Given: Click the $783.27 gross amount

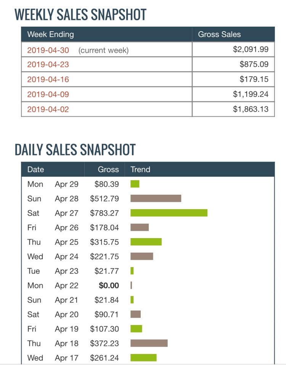Looking at the screenshot, I should (x=104, y=213).
